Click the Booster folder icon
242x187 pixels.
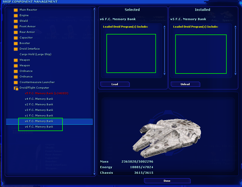(x=16, y=44)
